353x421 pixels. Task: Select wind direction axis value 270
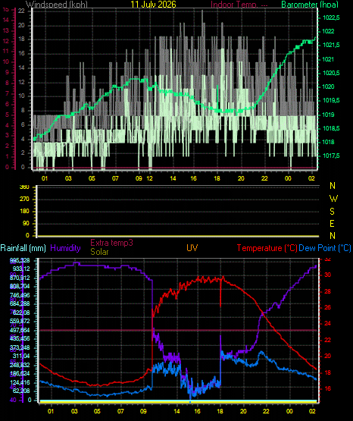pos(25,200)
